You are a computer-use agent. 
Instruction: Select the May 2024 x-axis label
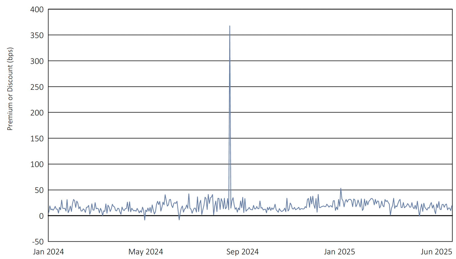click(146, 252)
